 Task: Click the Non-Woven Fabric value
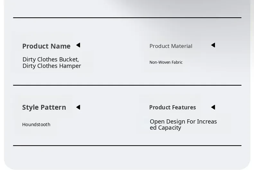pyautogui.click(x=166, y=62)
